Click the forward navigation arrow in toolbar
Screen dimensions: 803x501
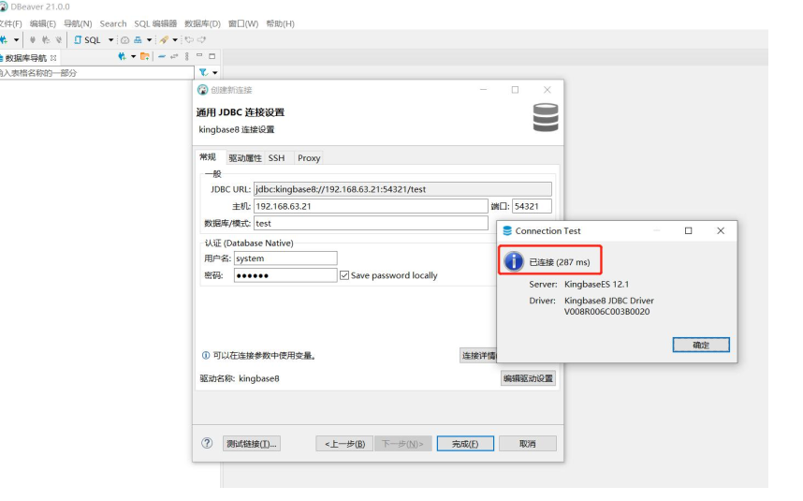point(202,40)
